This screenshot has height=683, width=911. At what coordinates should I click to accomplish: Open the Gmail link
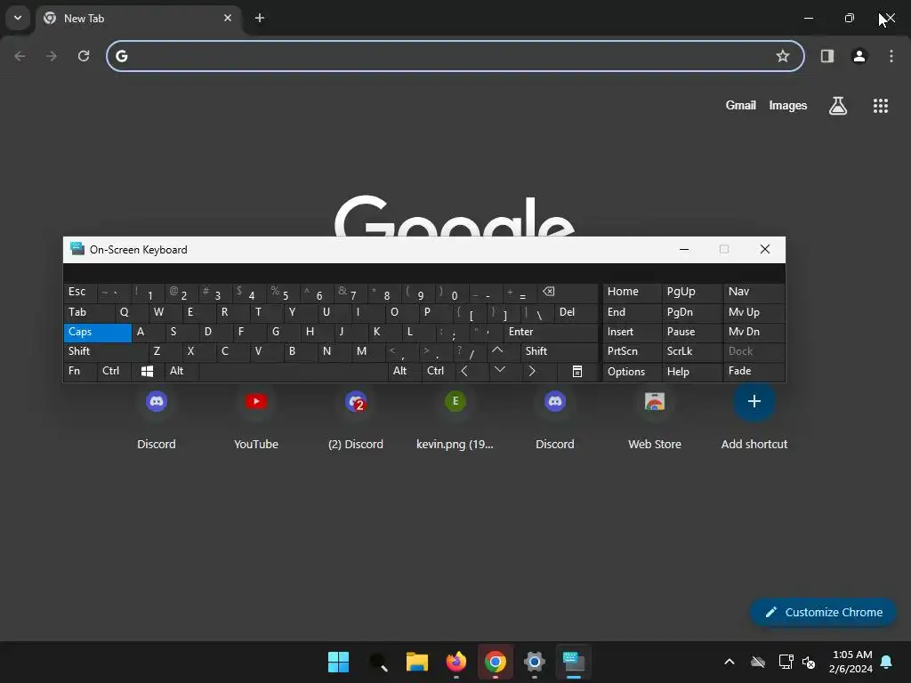coord(740,105)
